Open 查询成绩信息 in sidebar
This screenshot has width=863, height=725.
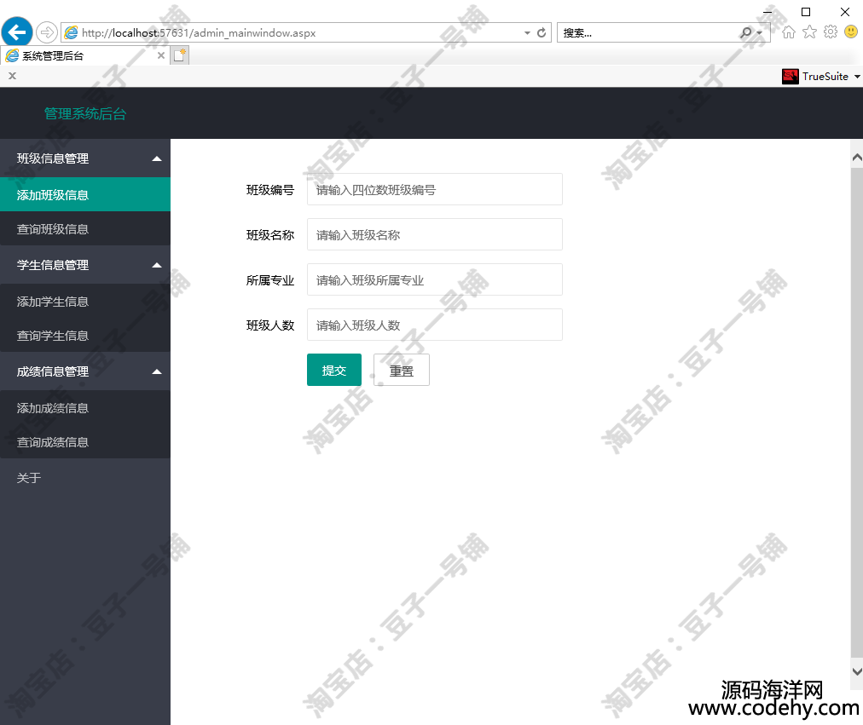(85, 442)
